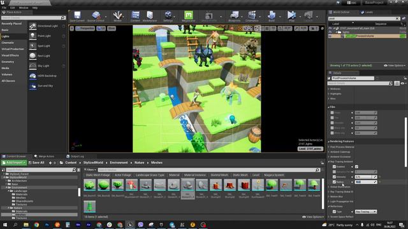Click the Content breadcrumb link
The height and width of the screenshot is (229, 408).
coord(71,163)
